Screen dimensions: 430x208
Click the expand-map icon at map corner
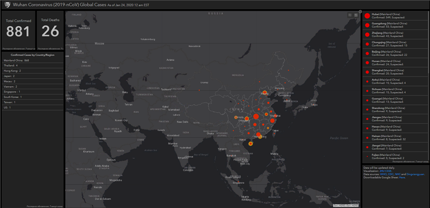coord(360,11)
